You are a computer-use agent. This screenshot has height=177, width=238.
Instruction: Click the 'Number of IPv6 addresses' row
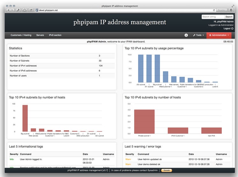click(62, 71)
